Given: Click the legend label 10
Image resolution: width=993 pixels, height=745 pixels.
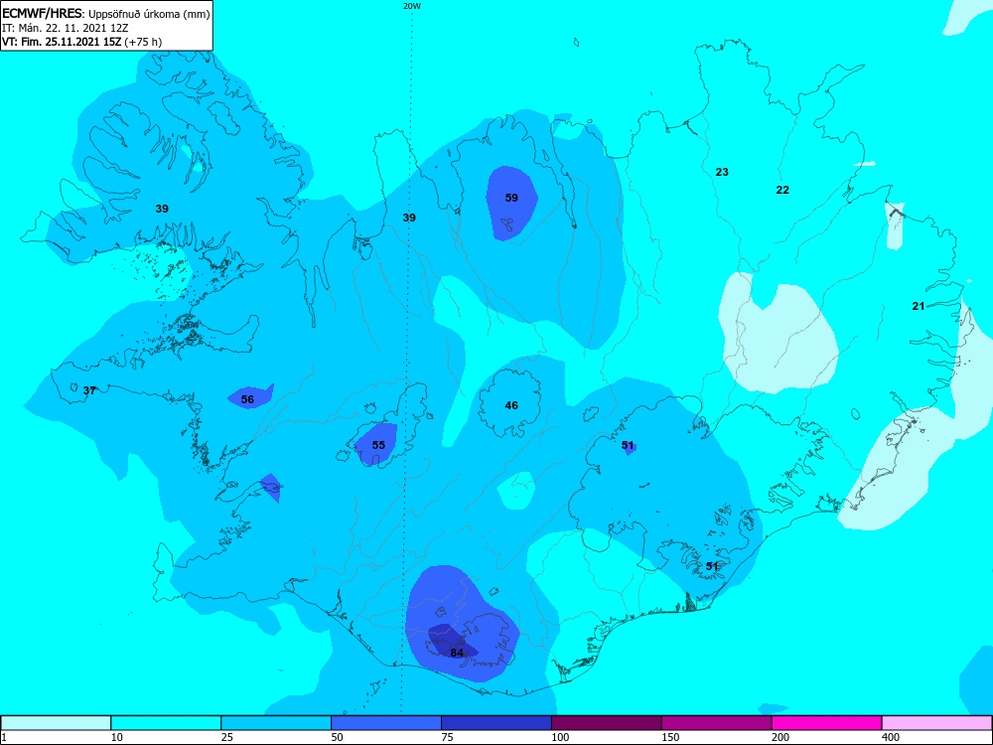Looking at the screenshot, I should pos(117,737).
